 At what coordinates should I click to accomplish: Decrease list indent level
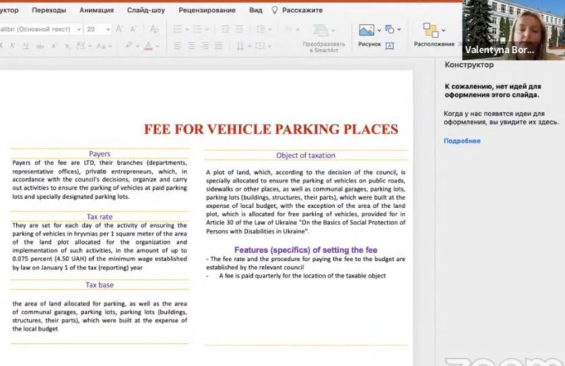pos(225,29)
